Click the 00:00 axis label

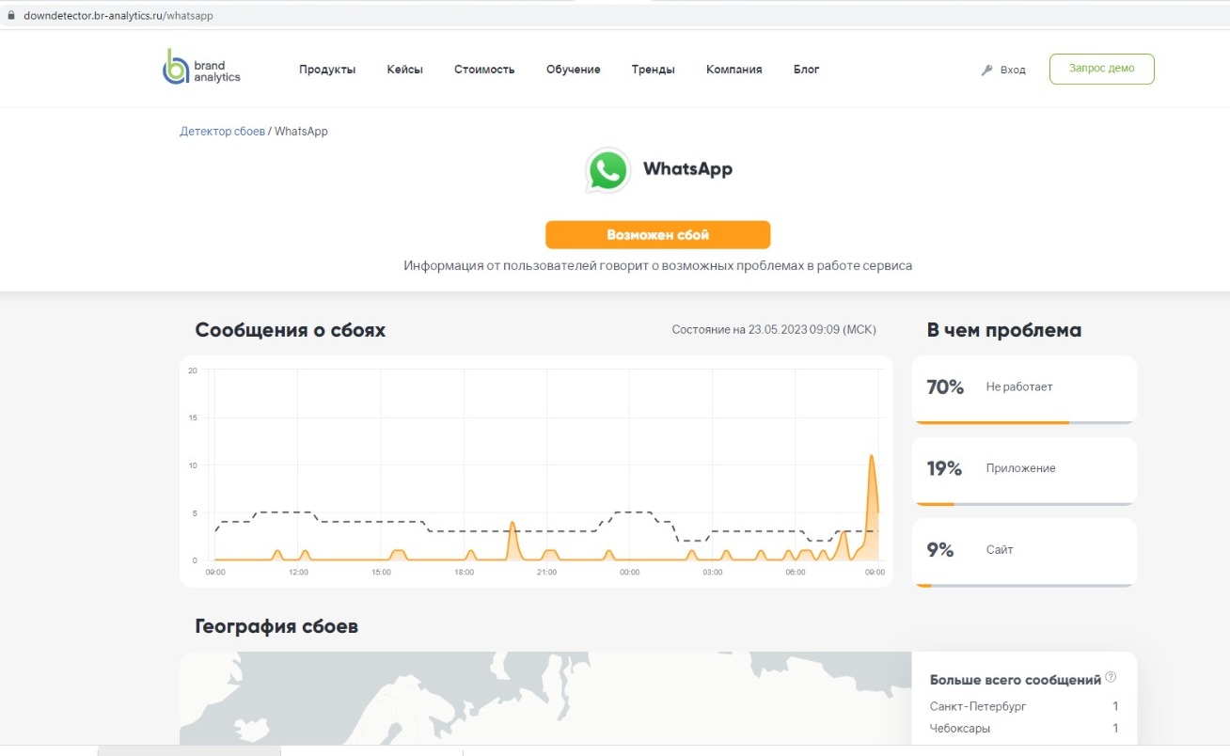tap(629, 572)
